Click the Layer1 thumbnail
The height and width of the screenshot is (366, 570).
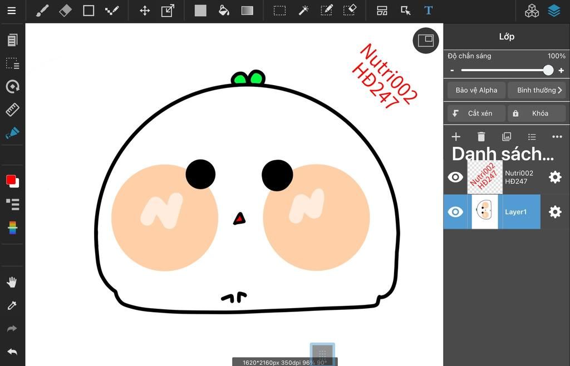tap(485, 212)
